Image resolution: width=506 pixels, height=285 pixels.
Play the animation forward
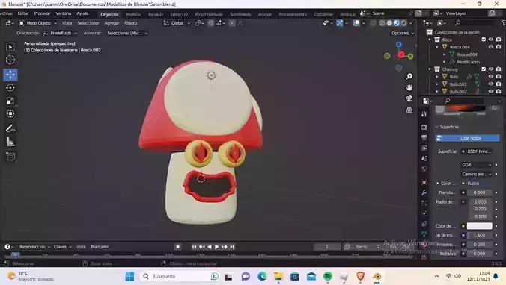tap(217, 247)
